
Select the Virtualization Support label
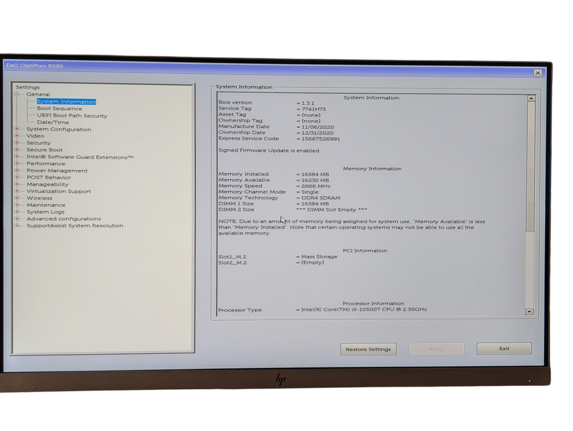click(59, 191)
